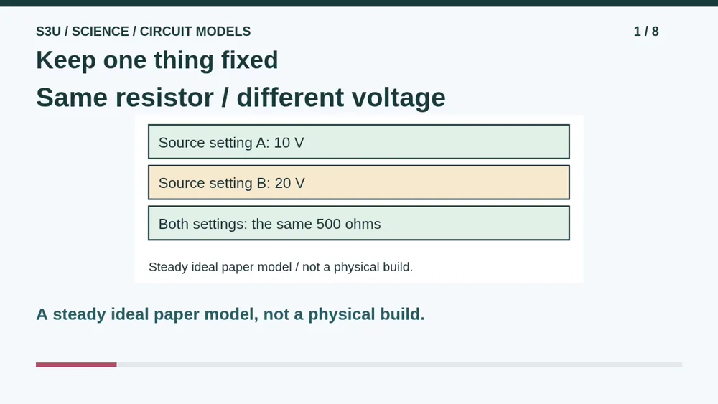Screen dimensions: 718x404
Task: Click the text 20 V in setting B
Action: [x=289, y=183]
